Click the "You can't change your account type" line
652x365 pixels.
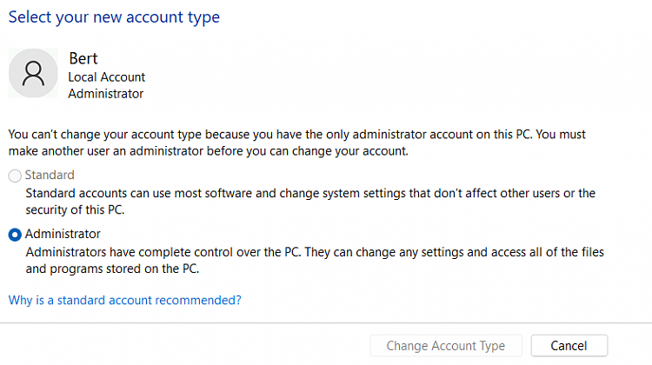tap(297, 135)
